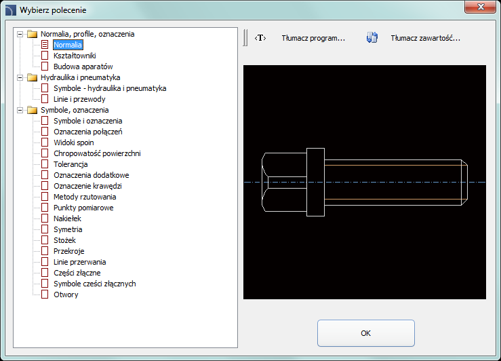
Task: Click the toolbar grip handle
Action: 245,38
